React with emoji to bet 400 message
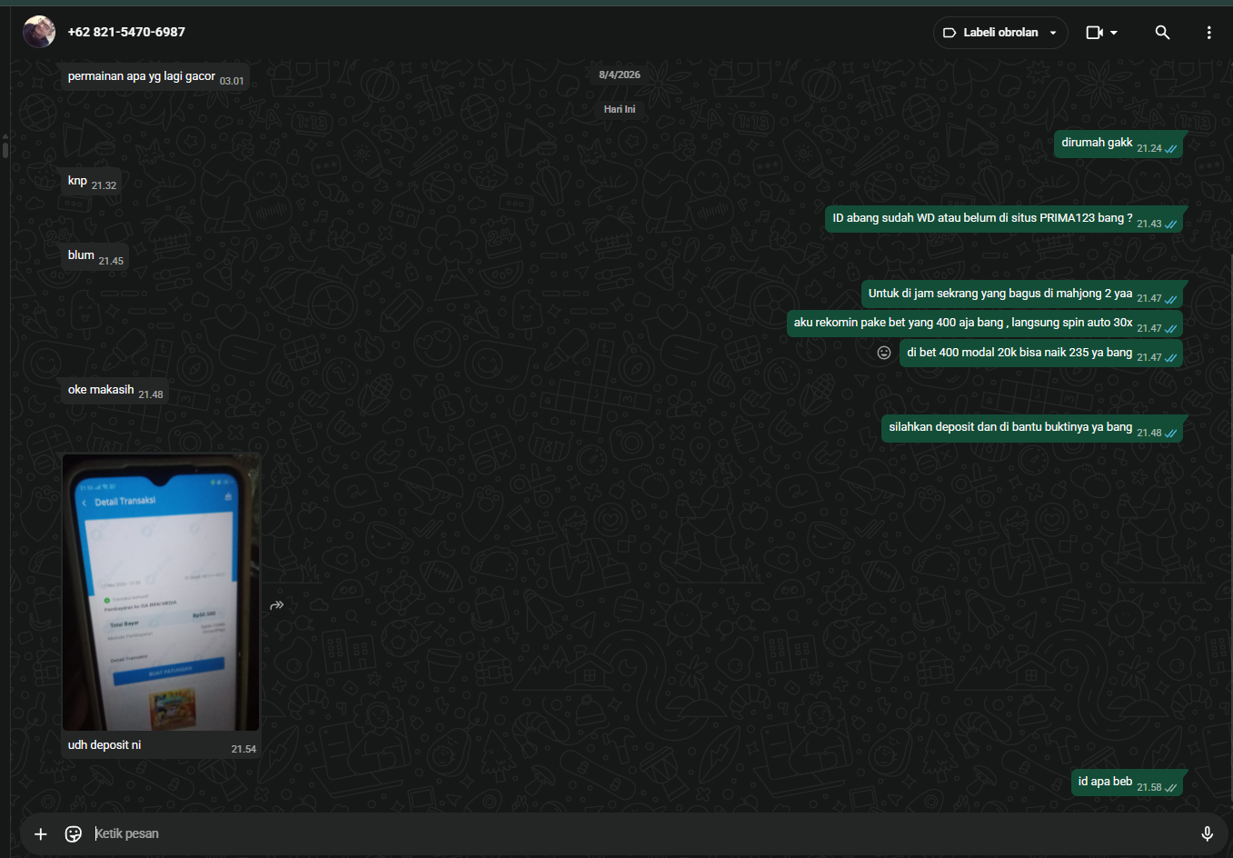 click(x=884, y=353)
